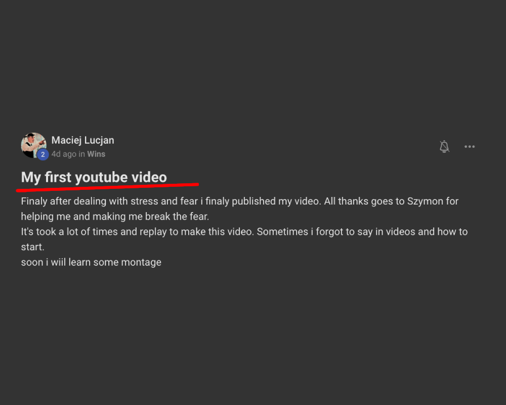Open the Wins category link
The image size is (506, 405).
coord(96,154)
